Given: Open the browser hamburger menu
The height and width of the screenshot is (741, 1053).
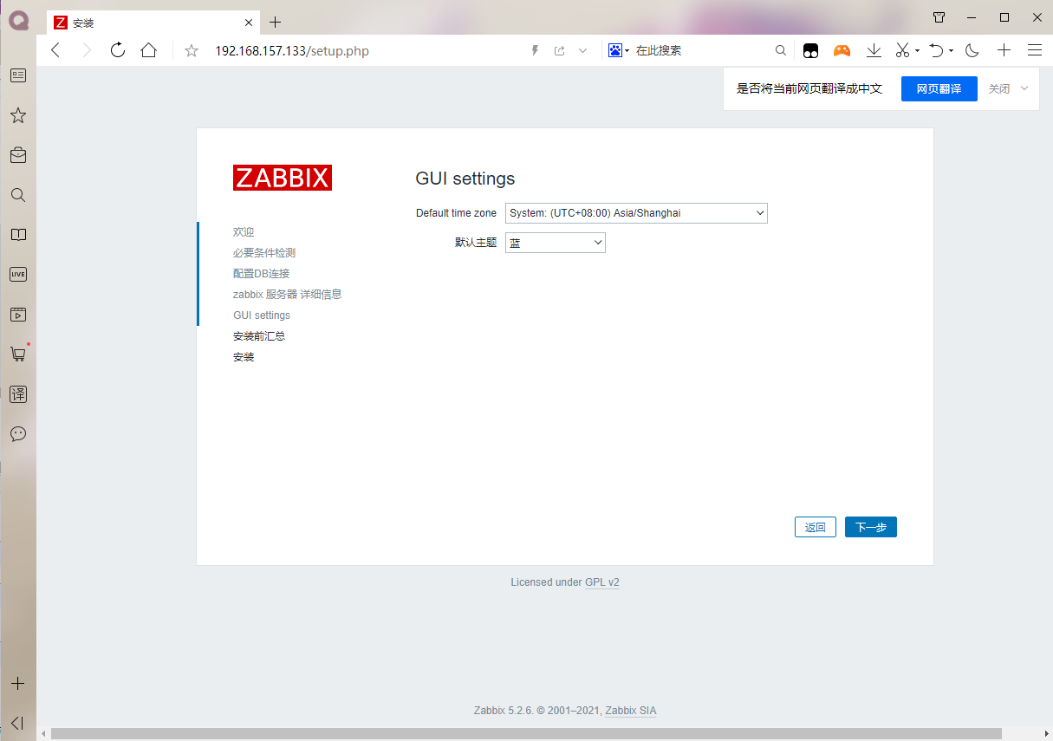Looking at the screenshot, I should coord(1035,50).
